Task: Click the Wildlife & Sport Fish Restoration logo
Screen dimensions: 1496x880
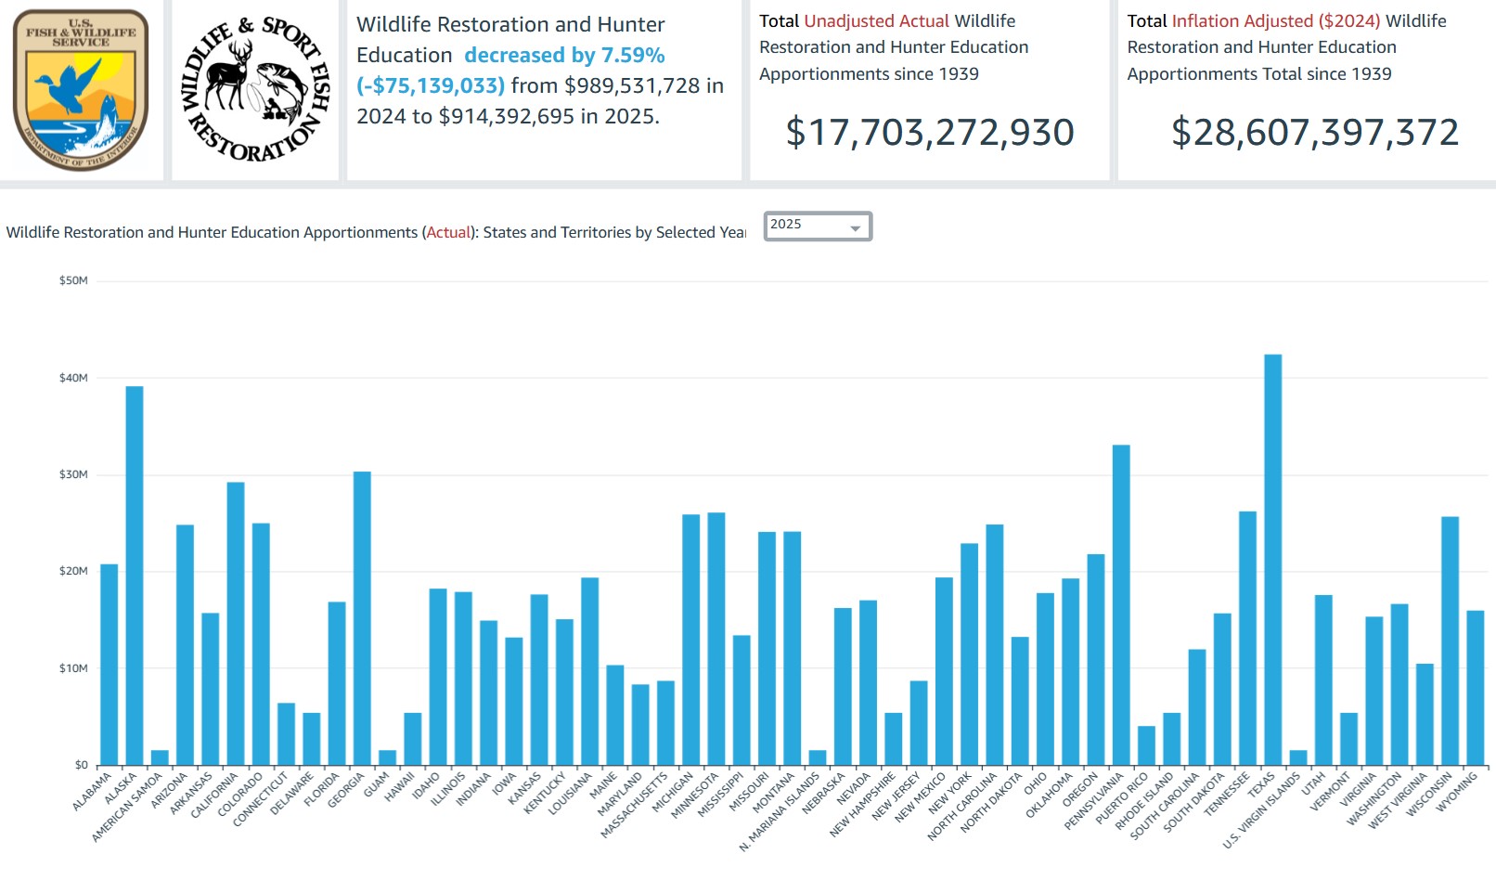Action: pos(255,89)
